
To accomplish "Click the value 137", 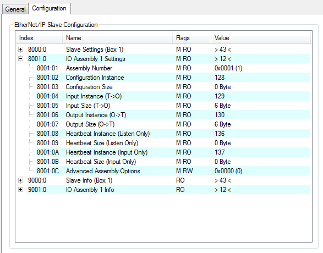I will coord(220,152).
